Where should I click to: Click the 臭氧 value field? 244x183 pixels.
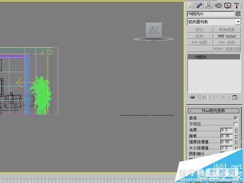coord(226,136)
